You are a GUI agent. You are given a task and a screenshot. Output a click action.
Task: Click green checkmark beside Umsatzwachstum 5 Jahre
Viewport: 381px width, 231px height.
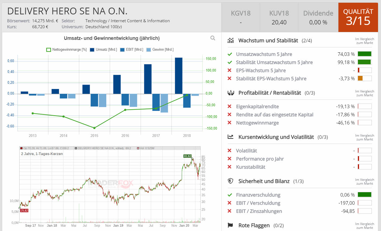(230, 54)
